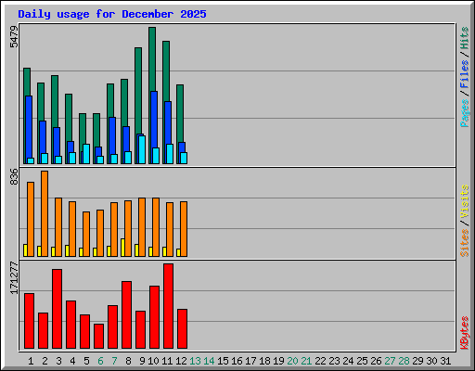Click the tallest orange Sites bar for day 2
This screenshot has height=371, width=475.
coord(45,213)
